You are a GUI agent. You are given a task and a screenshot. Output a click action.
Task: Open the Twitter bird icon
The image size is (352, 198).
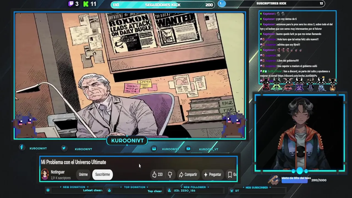pyautogui.click(x=64, y=148)
